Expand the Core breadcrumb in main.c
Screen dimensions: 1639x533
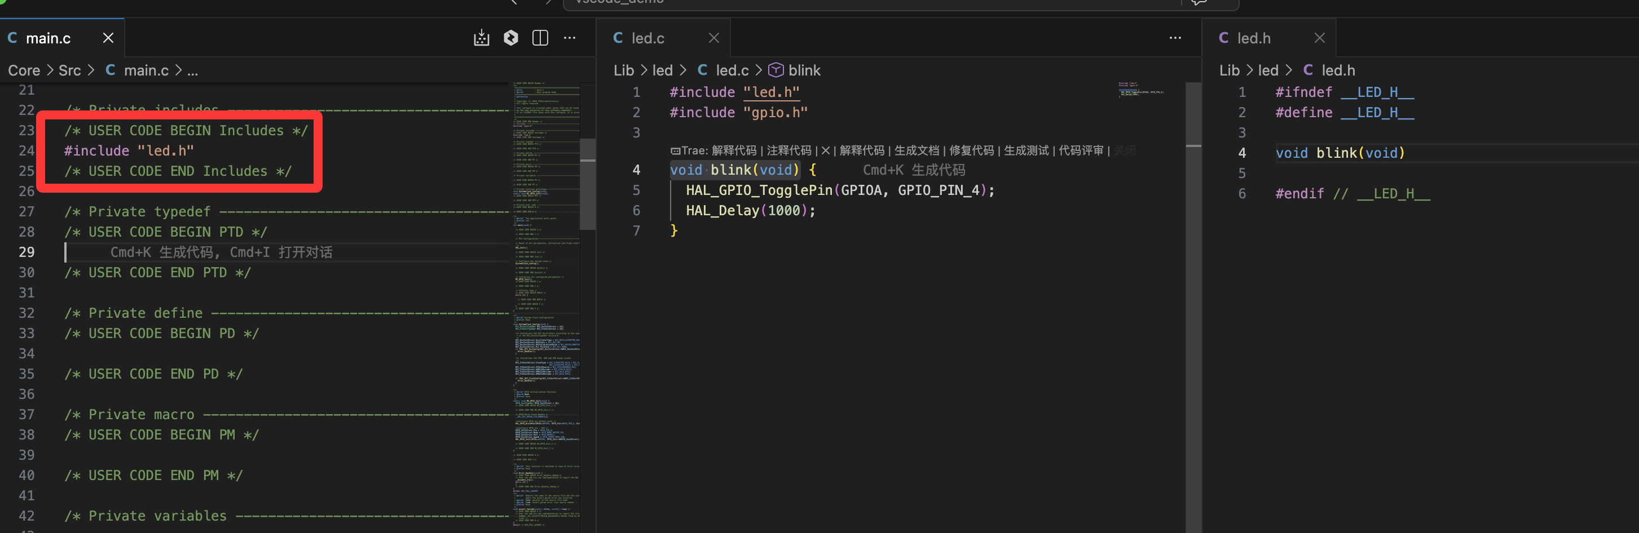[24, 70]
